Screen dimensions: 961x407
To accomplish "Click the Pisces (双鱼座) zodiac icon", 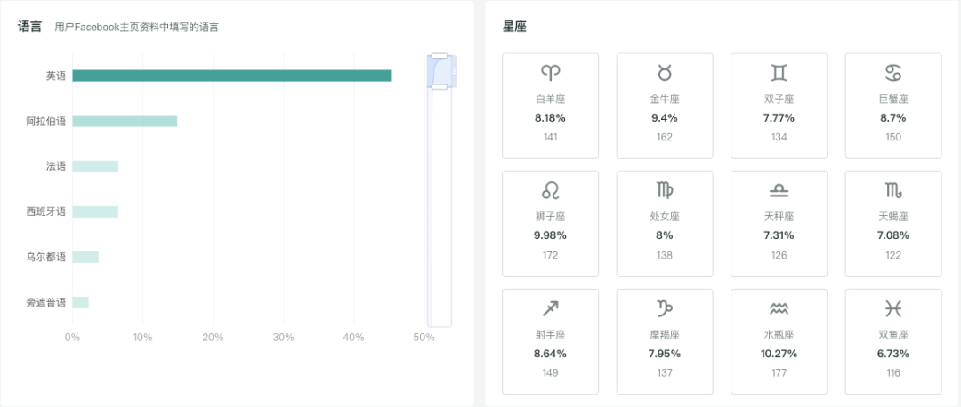I will click(x=892, y=308).
